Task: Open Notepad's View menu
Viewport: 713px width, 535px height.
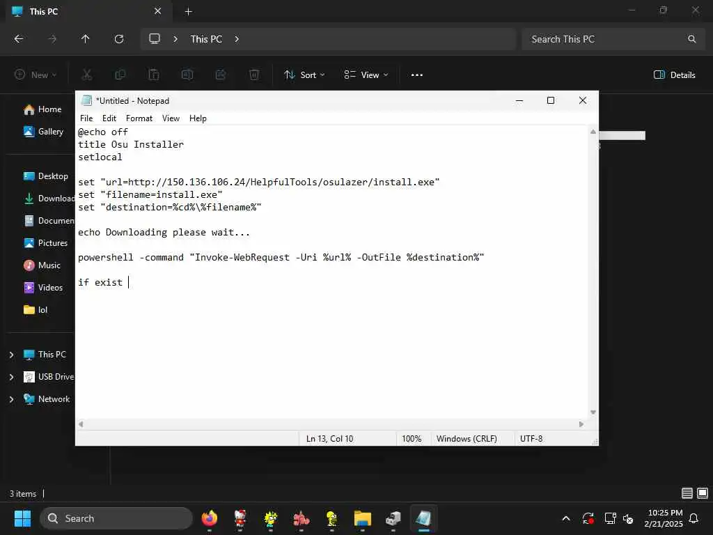Action: coord(171,118)
